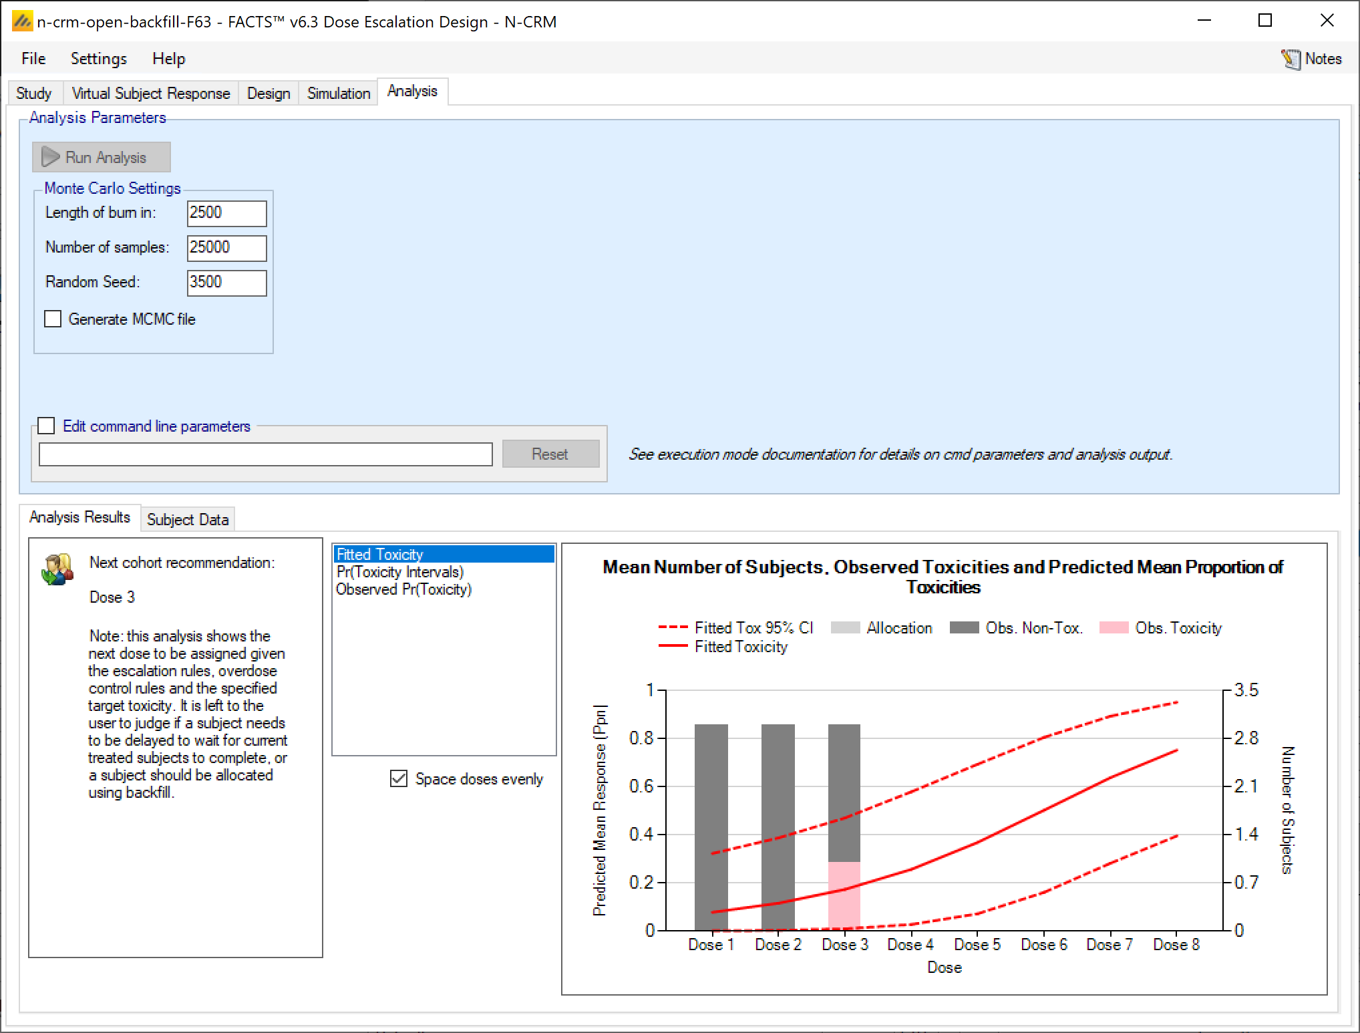Click the Run Analysis play arrow icon
The width and height of the screenshot is (1360, 1033).
[x=51, y=157]
